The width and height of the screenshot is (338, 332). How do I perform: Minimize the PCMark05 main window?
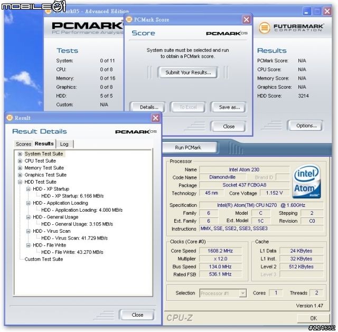coord(306,11)
